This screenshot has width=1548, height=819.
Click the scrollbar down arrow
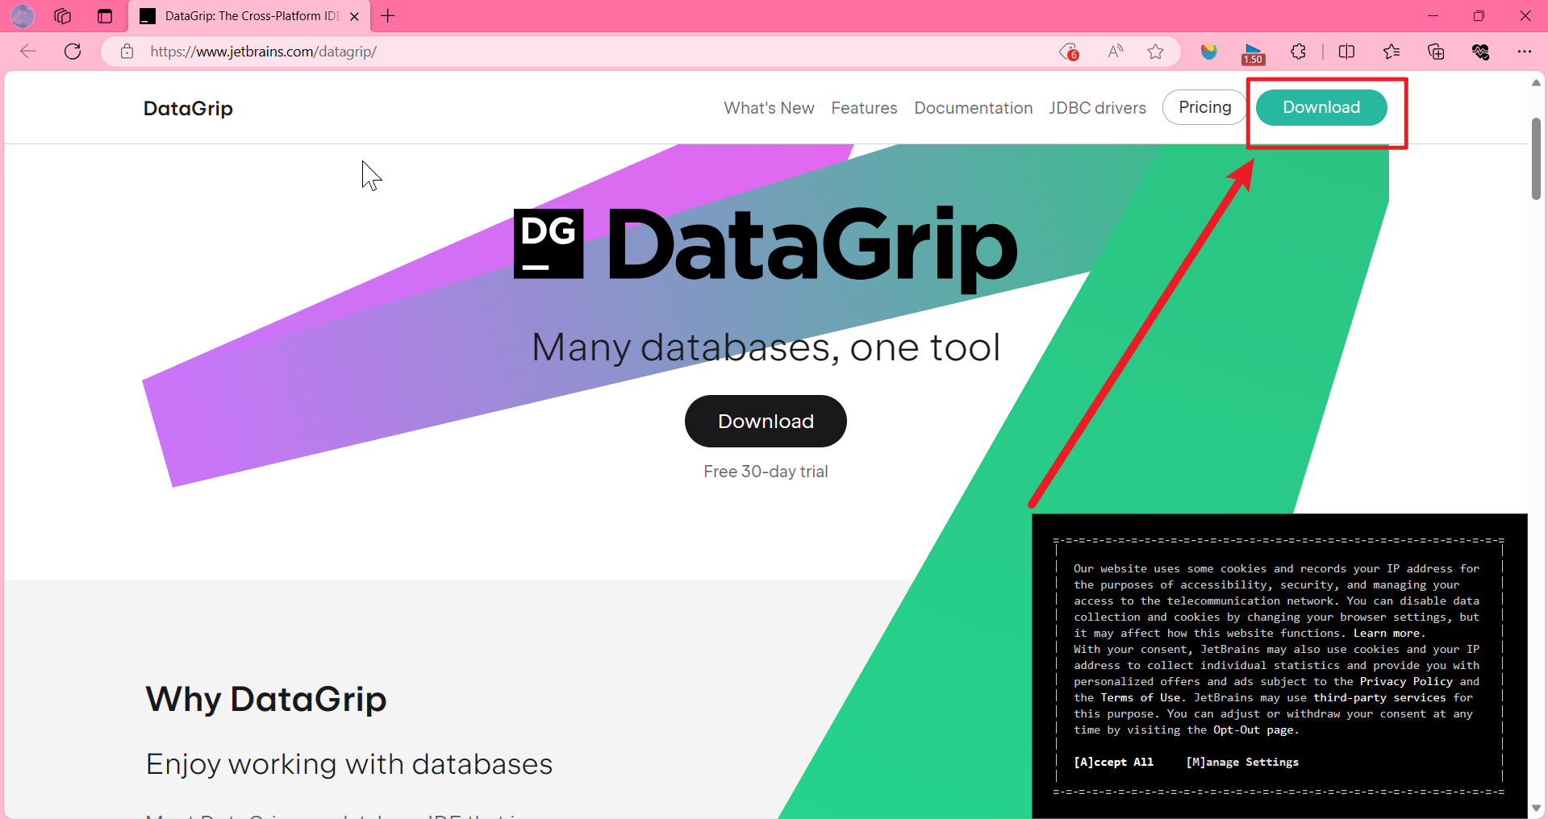(1536, 808)
